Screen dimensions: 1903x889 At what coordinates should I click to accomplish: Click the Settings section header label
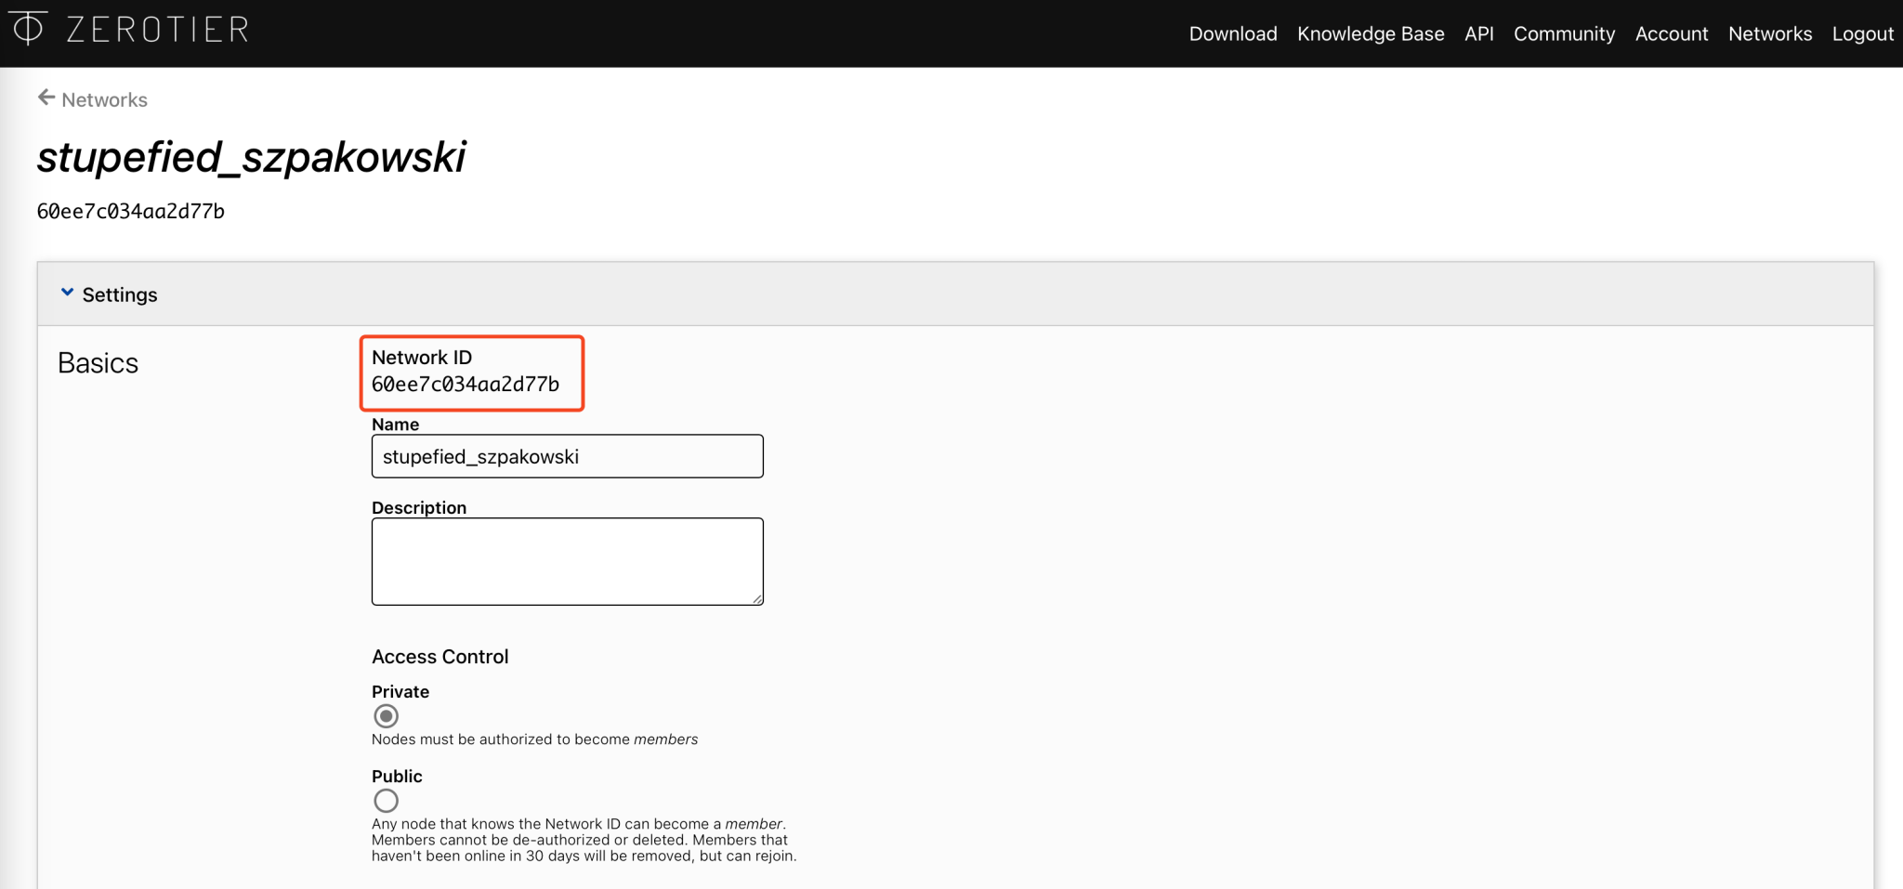click(120, 294)
